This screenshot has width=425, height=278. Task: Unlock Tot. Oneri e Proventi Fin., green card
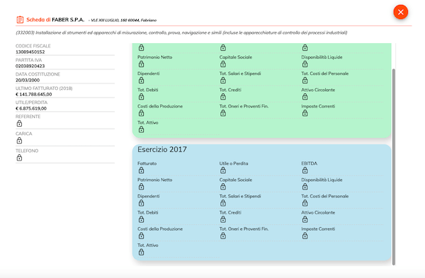click(223, 113)
